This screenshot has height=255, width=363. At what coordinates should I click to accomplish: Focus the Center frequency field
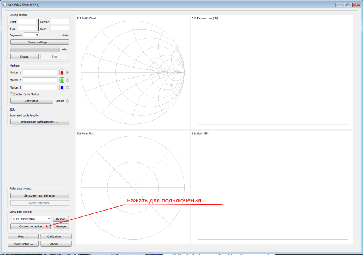point(60,22)
